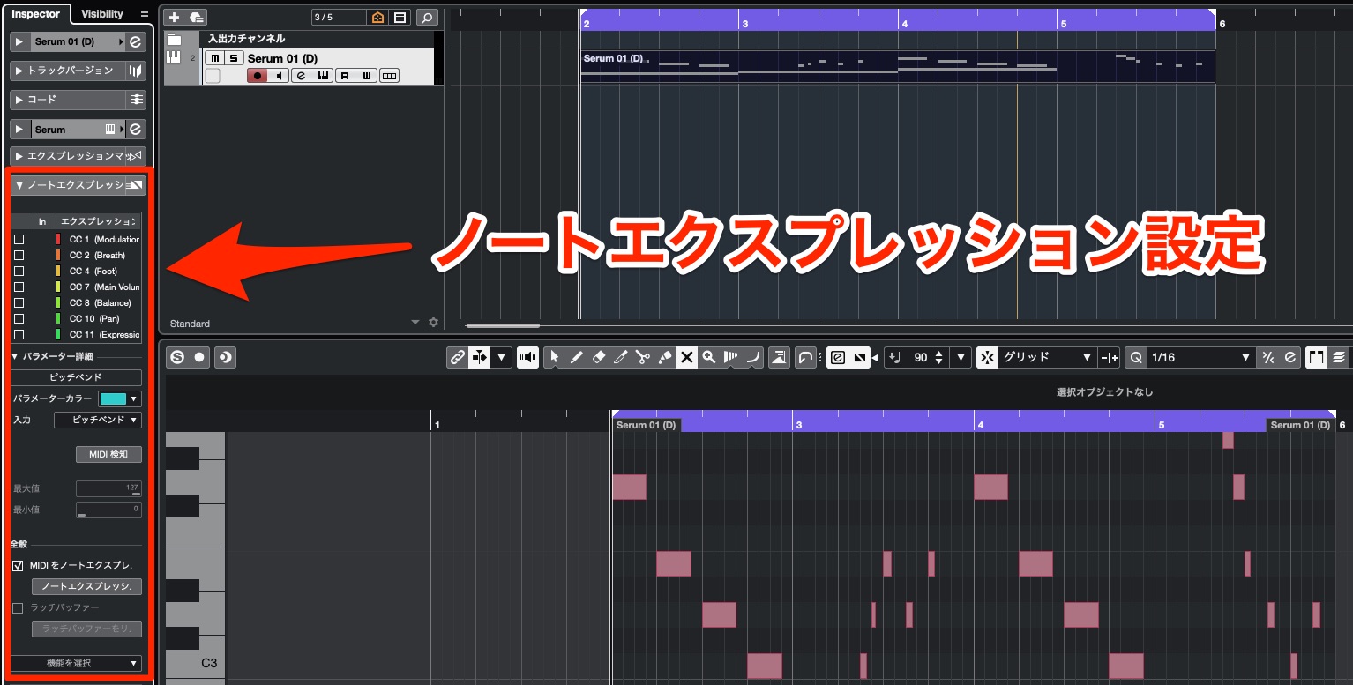
Task: Click the speaker Acoustic Feedback icon
Action: point(528,357)
